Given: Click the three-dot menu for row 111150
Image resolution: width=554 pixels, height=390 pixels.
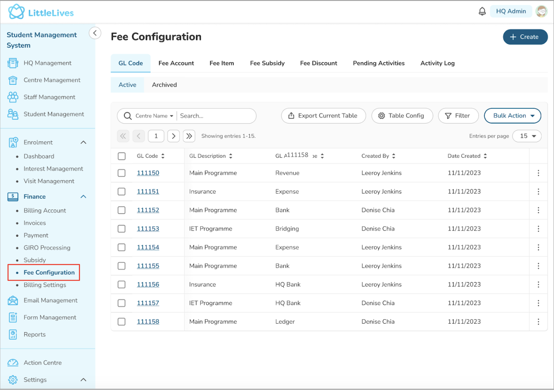Looking at the screenshot, I should click(538, 173).
